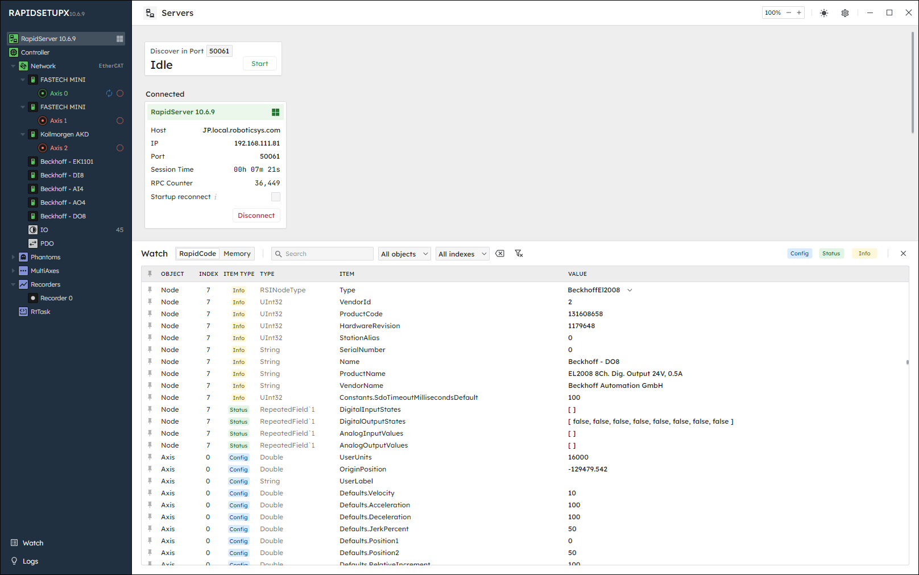Screen dimensions: 919x575
Task: Select the RapidCode tab
Action: click(197, 254)
